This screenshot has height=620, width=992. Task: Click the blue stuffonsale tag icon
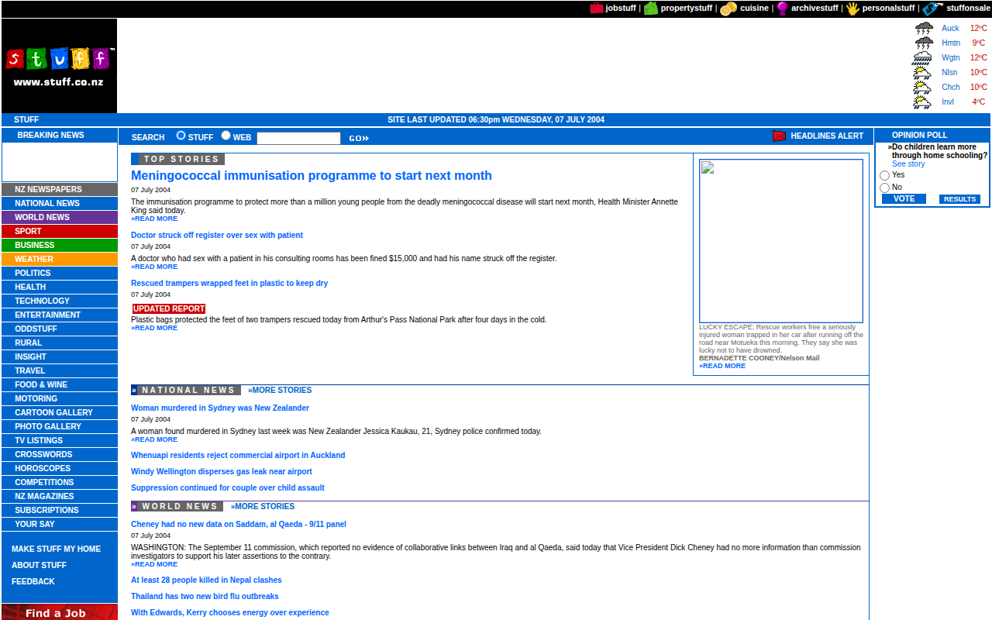(933, 9)
